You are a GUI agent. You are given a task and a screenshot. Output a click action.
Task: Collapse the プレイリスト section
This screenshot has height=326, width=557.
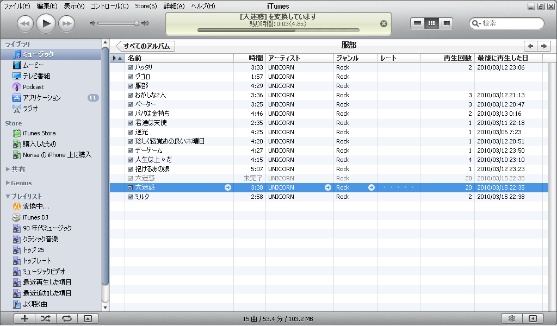(8, 196)
